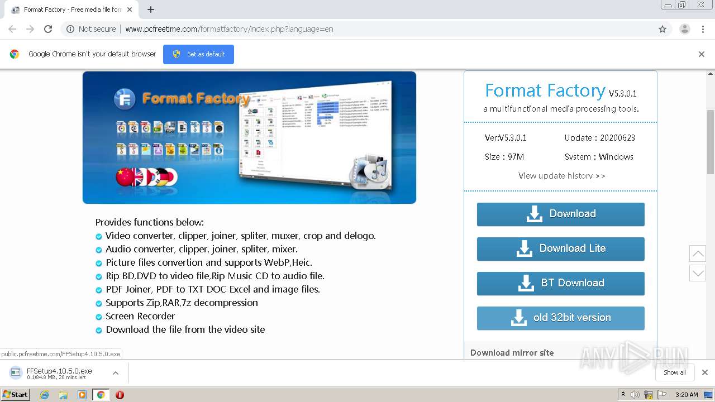Open View update history link
The image size is (715, 402).
tap(561, 175)
